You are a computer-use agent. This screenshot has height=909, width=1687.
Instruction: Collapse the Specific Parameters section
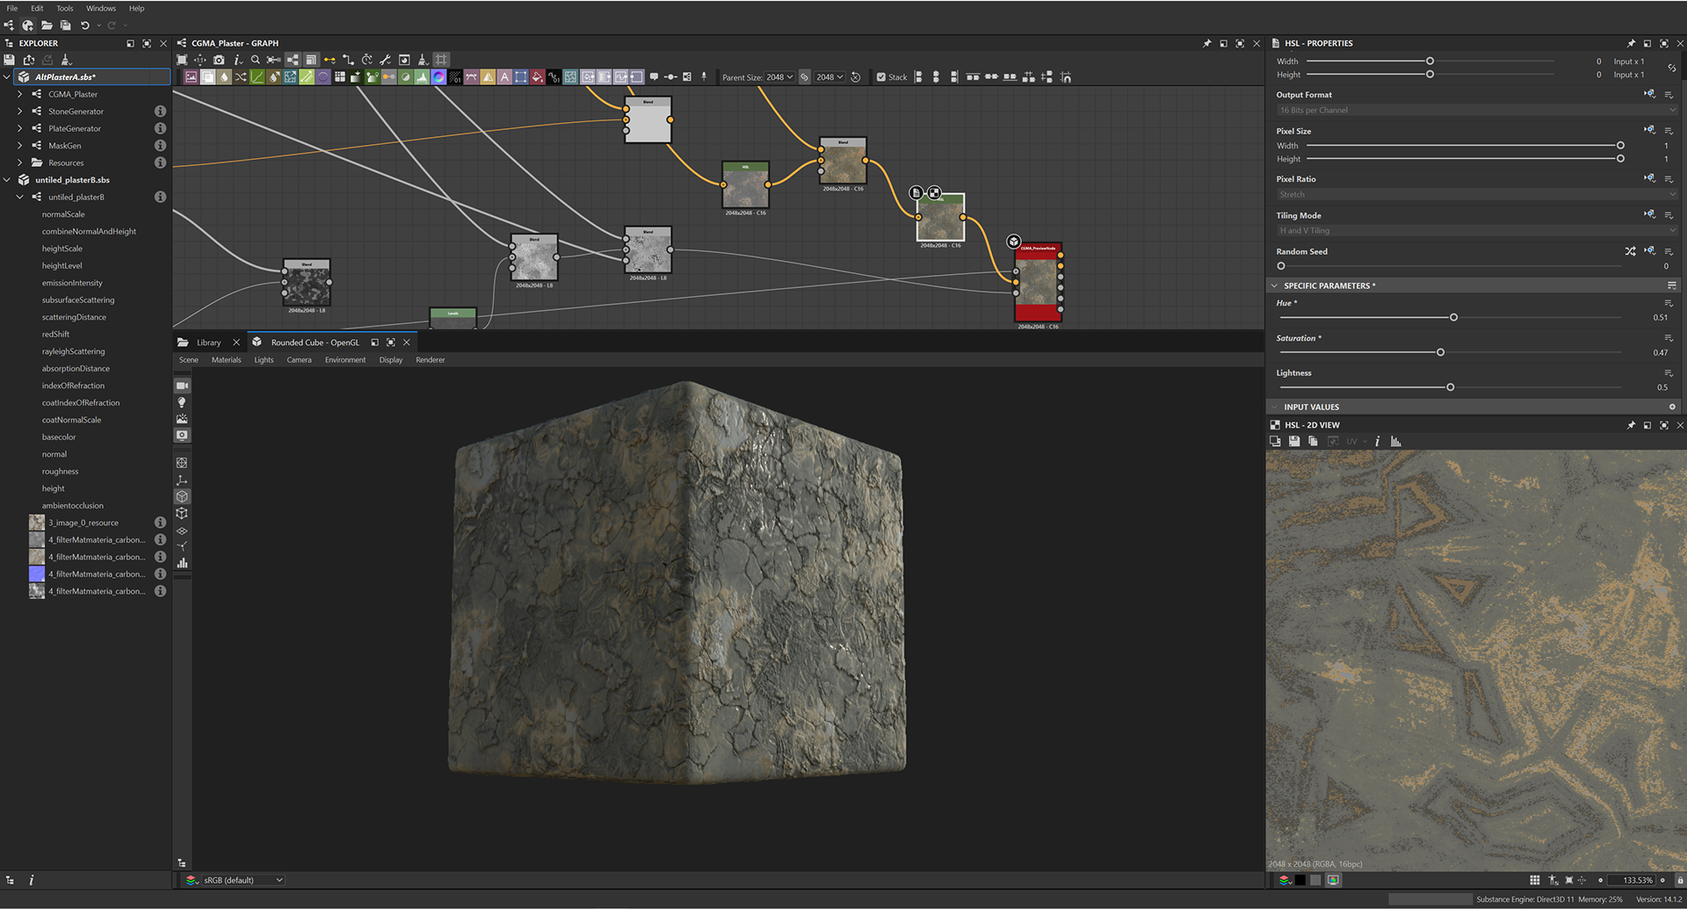tap(1274, 285)
